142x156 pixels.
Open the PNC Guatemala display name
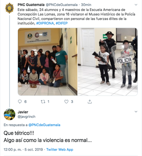(31, 5)
